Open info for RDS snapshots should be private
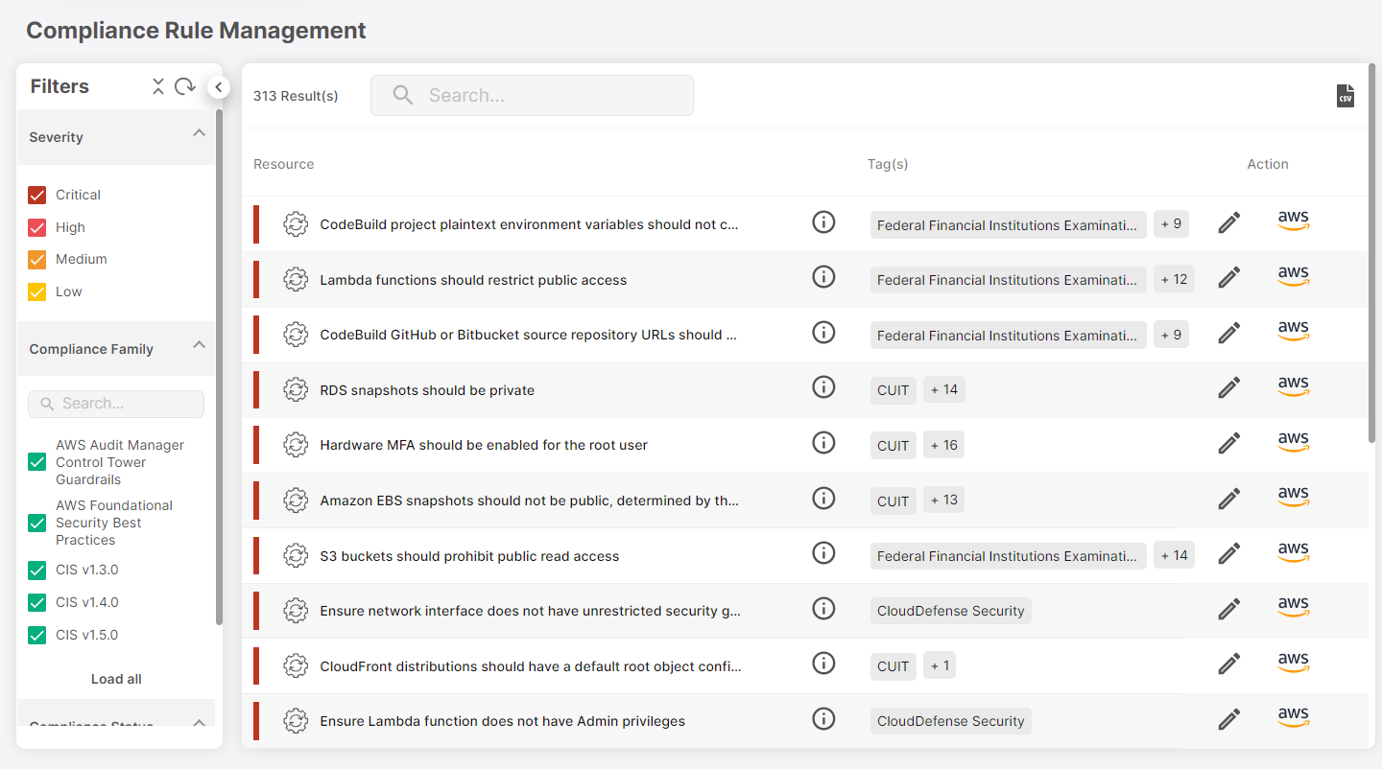Viewport: 1382px width, 769px height. 822,387
